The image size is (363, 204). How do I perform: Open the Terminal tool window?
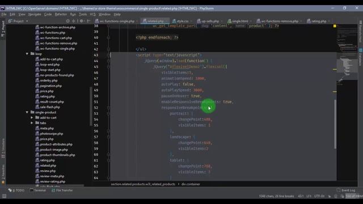coord(38,190)
